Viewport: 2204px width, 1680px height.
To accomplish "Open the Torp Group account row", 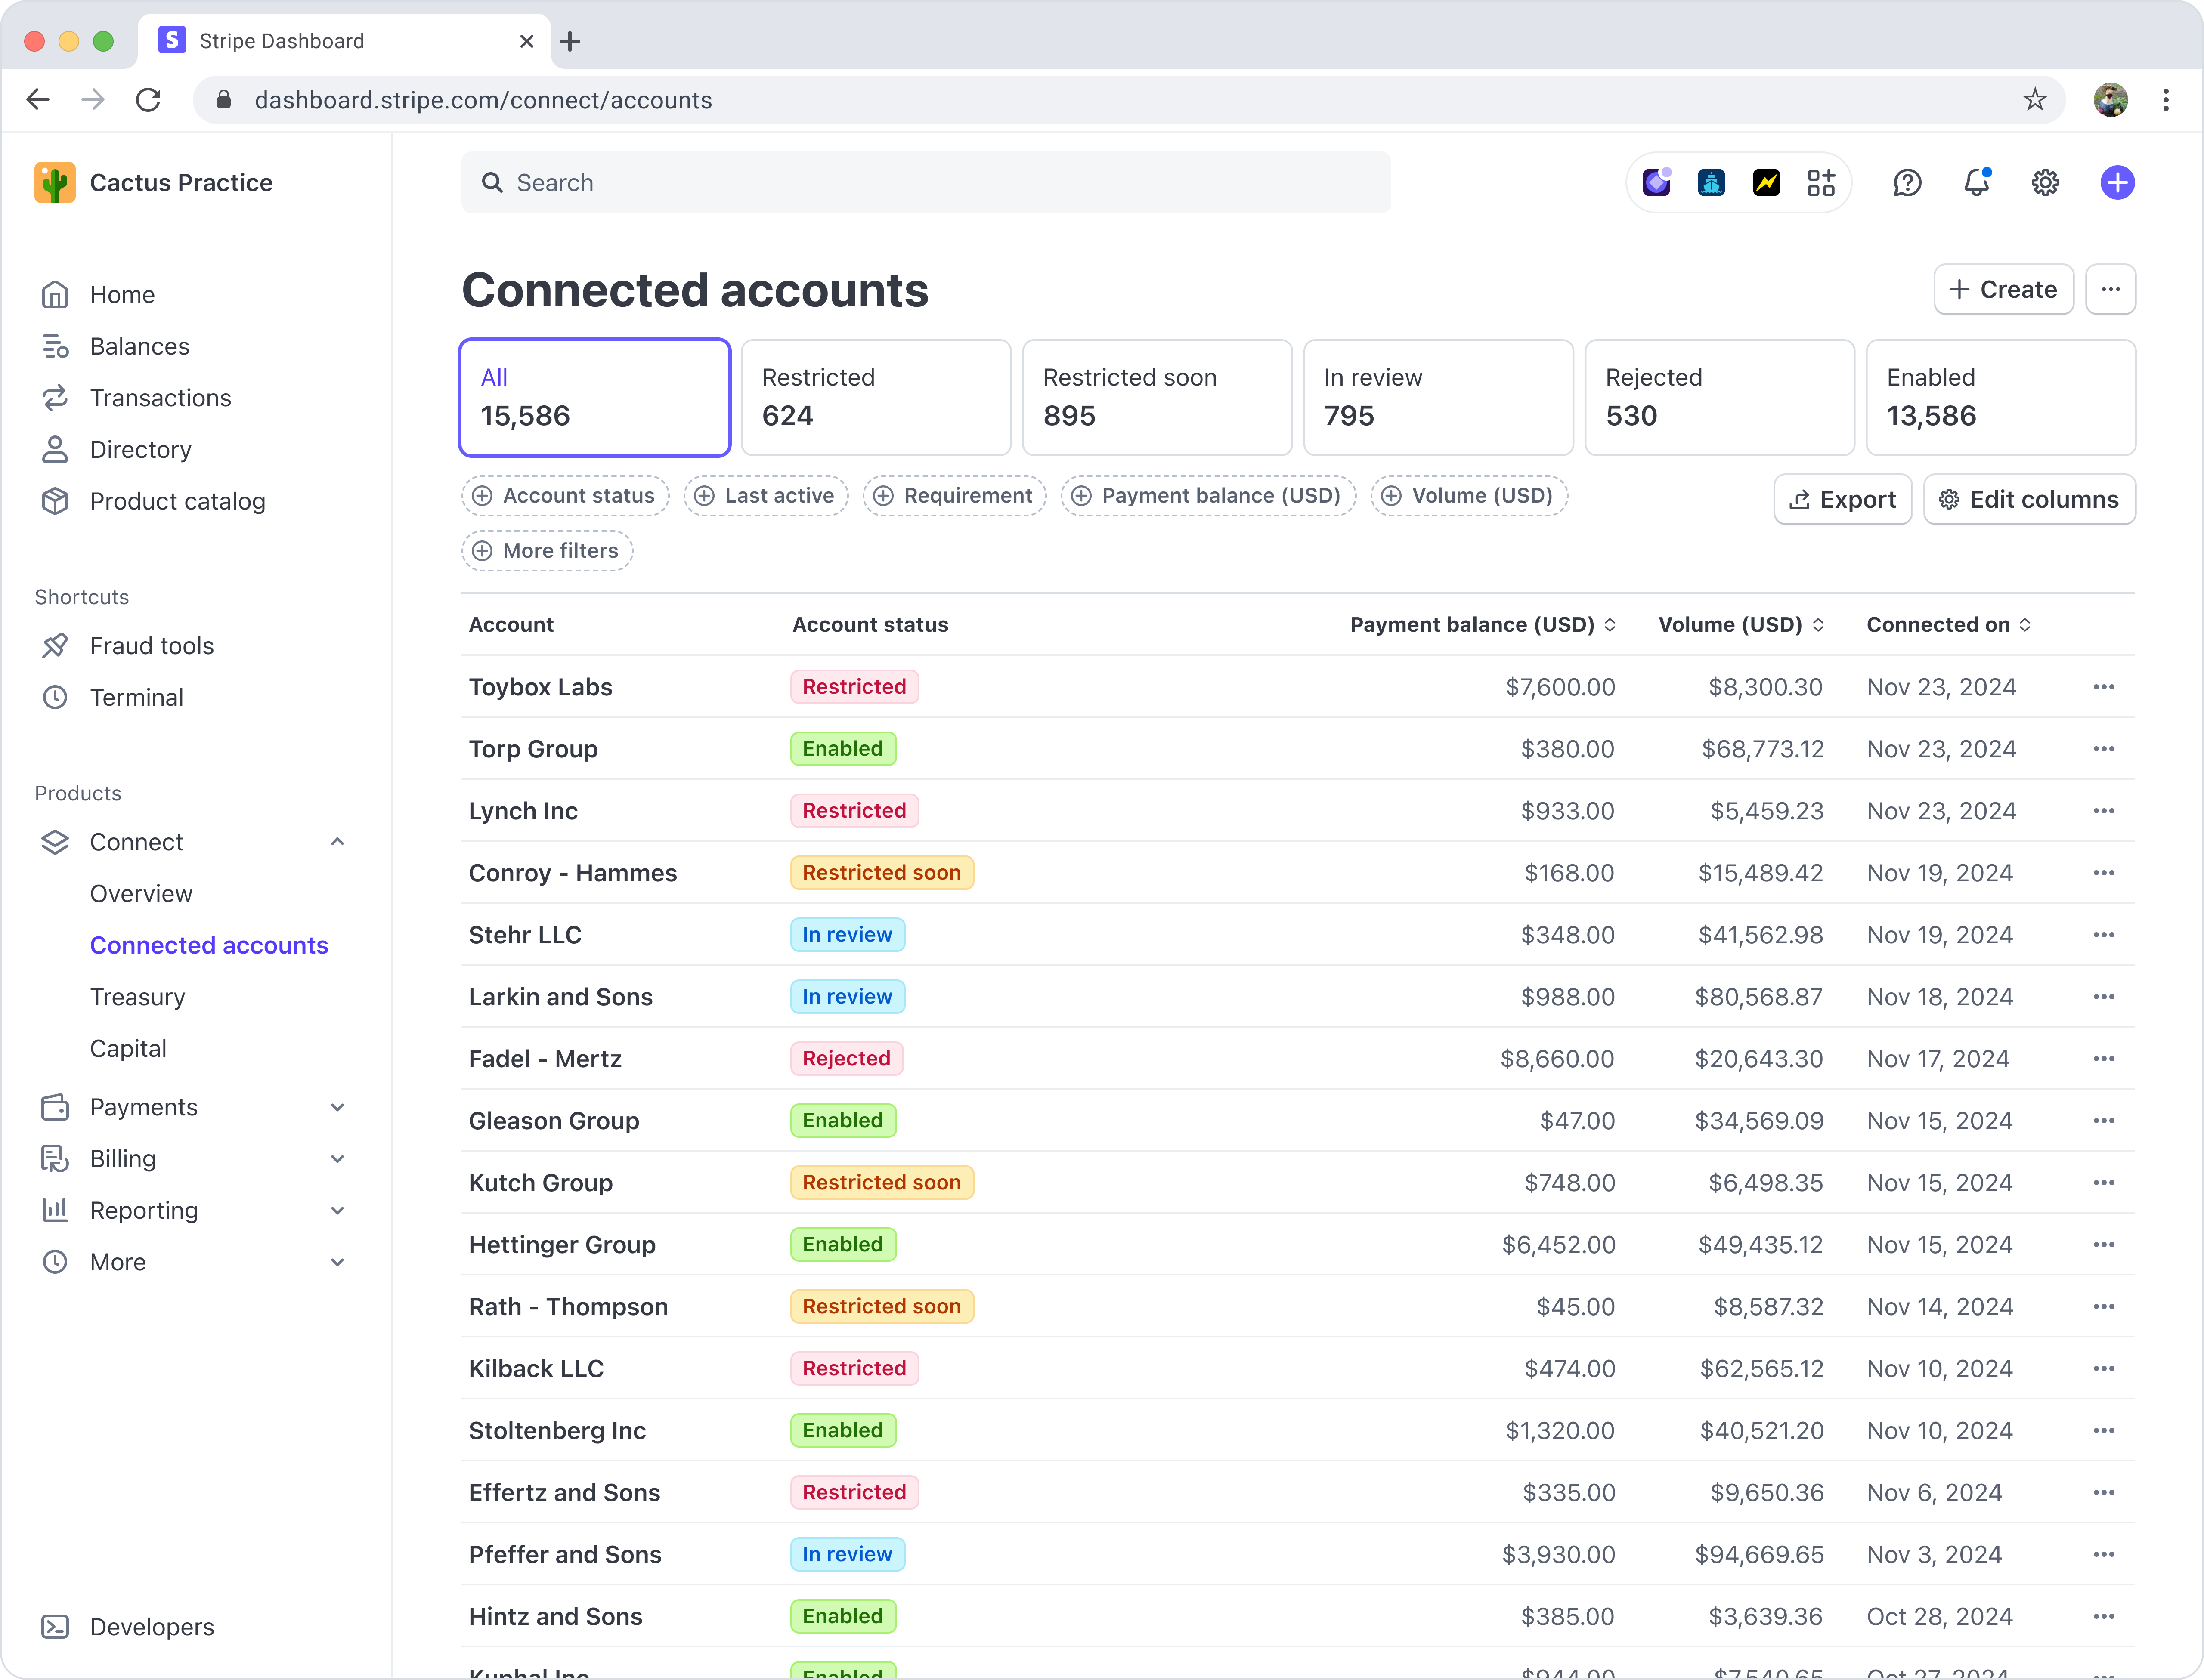I will click(x=1297, y=749).
